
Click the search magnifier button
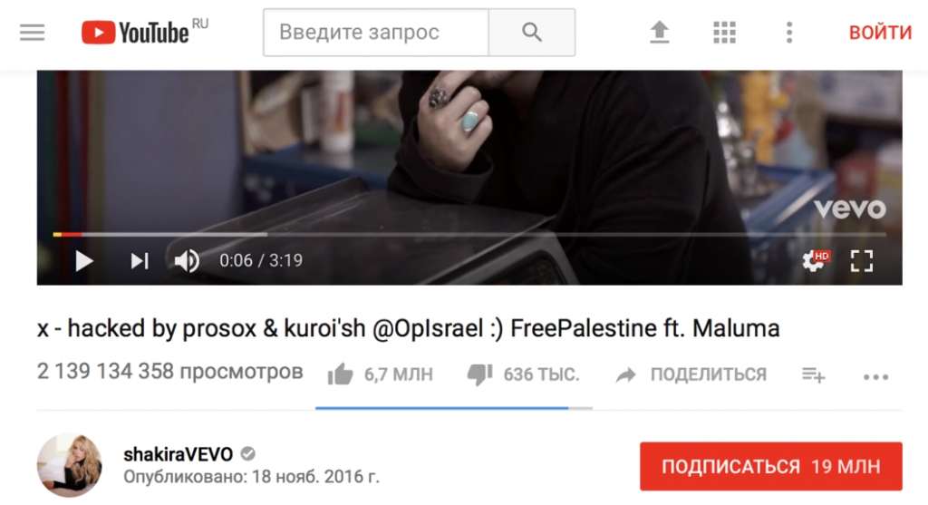[531, 32]
